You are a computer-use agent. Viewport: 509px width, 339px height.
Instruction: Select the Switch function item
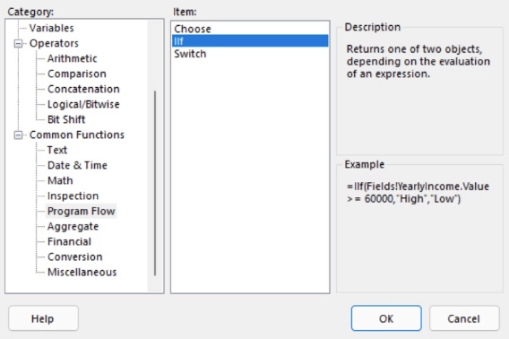pos(250,54)
